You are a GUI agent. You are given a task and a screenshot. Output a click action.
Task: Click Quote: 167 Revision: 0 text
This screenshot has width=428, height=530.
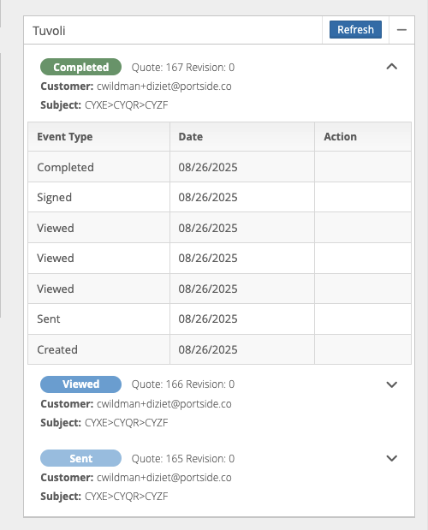tap(182, 68)
